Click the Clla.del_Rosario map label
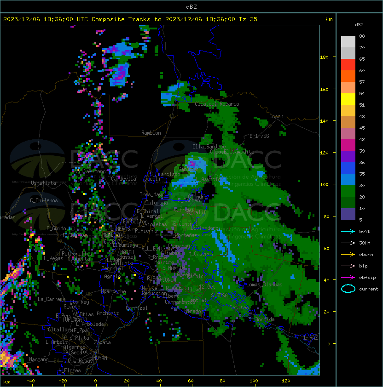383x387 pixels. click(217, 104)
